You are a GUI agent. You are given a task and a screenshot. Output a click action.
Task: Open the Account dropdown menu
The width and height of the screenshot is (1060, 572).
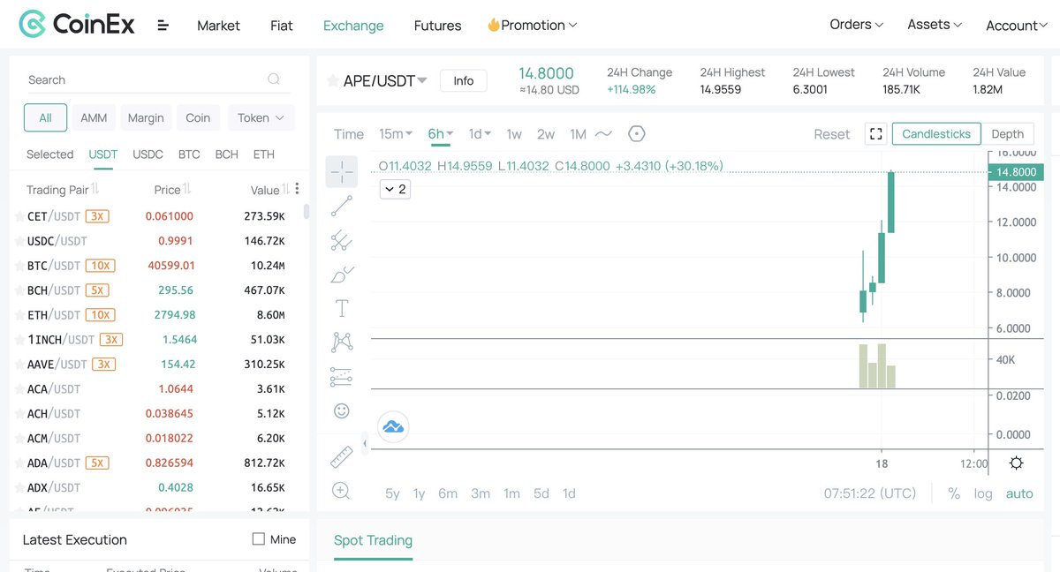tap(1016, 26)
